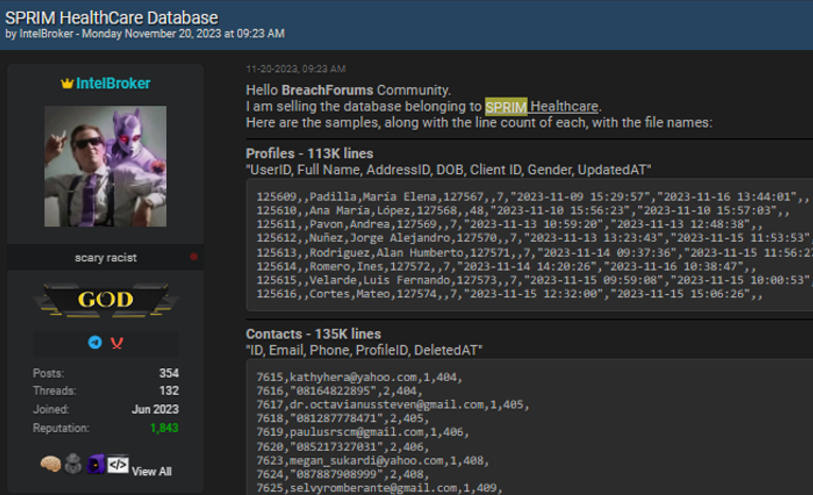Click the red crossed-lines contact icon
The width and height of the screenshot is (813, 495).
(116, 343)
